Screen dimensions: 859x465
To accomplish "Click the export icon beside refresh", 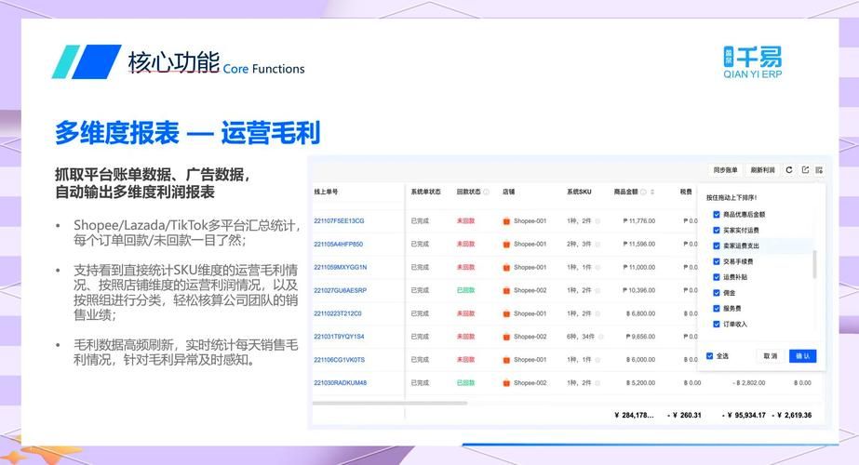I will (804, 170).
